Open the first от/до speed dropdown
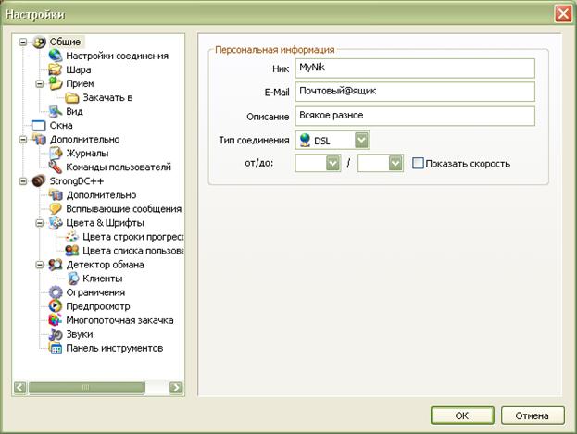Screen dimensions: 577x434 (332, 164)
